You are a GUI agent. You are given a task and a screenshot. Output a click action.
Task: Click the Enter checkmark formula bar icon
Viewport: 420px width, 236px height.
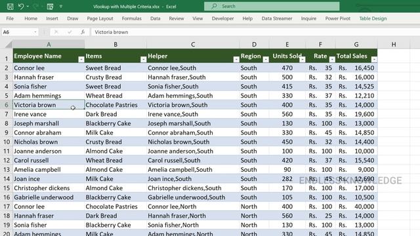coord(70,32)
